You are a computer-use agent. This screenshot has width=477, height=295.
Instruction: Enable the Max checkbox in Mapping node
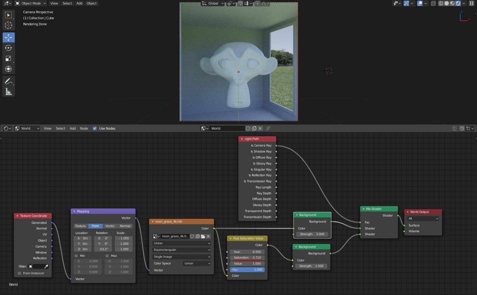point(107,256)
